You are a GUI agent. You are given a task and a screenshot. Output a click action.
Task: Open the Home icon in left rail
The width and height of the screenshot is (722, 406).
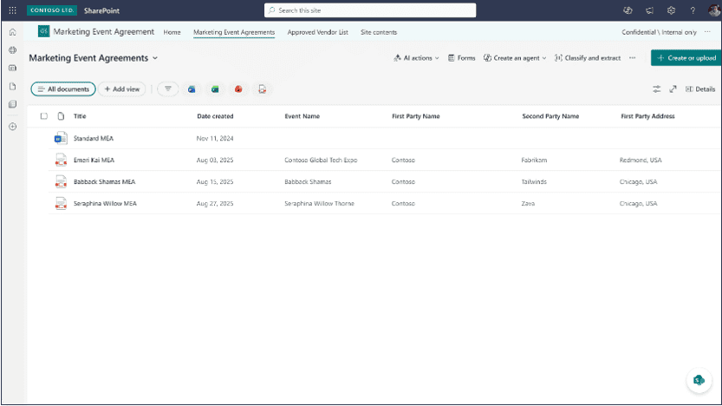pyautogui.click(x=12, y=32)
